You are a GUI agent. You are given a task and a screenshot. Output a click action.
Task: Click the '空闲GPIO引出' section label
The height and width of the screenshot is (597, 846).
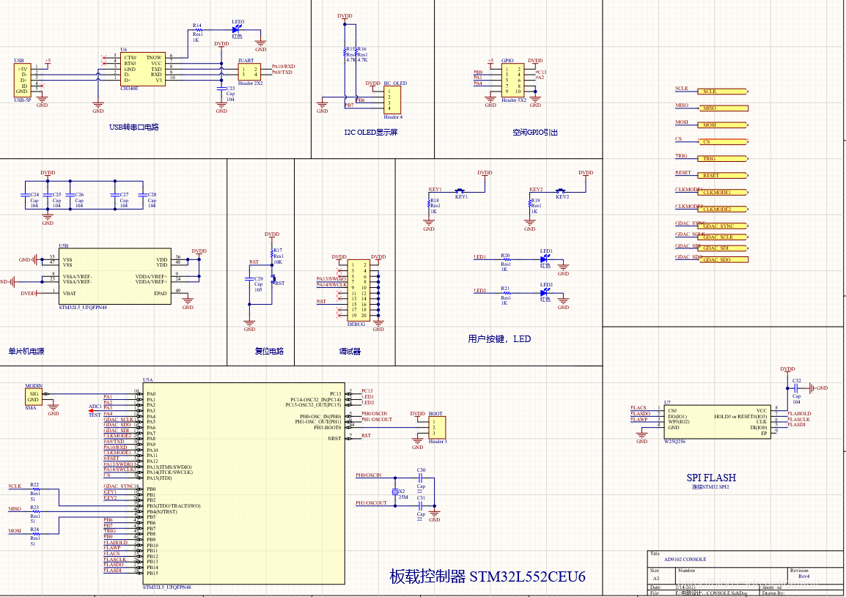click(534, 132)
